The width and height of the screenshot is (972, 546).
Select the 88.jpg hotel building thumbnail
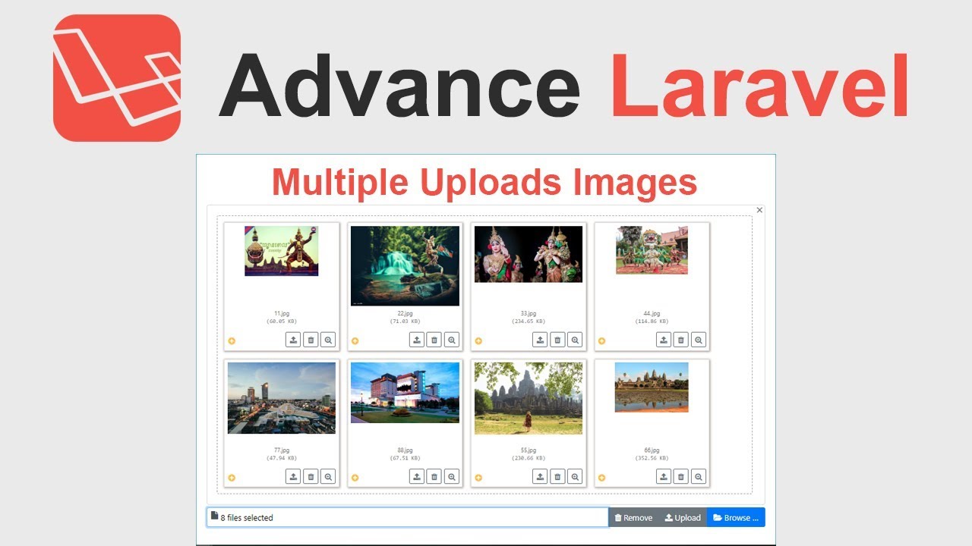(405, 392)
